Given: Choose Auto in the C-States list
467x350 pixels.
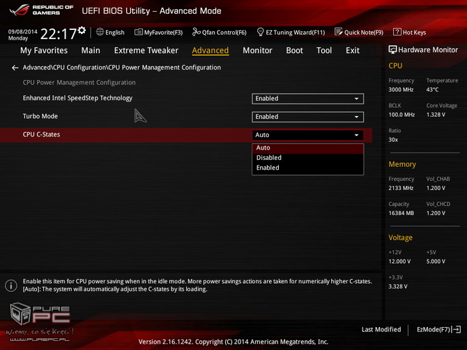Looking at the screenshot, I should click(307, 148).
